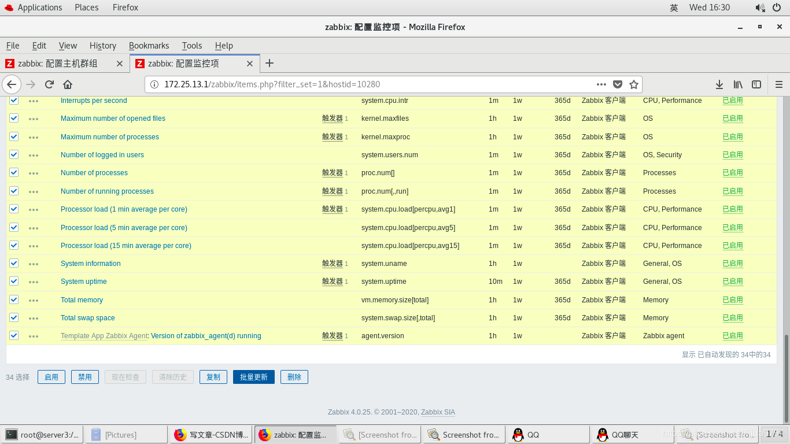Show site information icon before the URL
The width and height of the screenshot is (790, 444).
154,84
